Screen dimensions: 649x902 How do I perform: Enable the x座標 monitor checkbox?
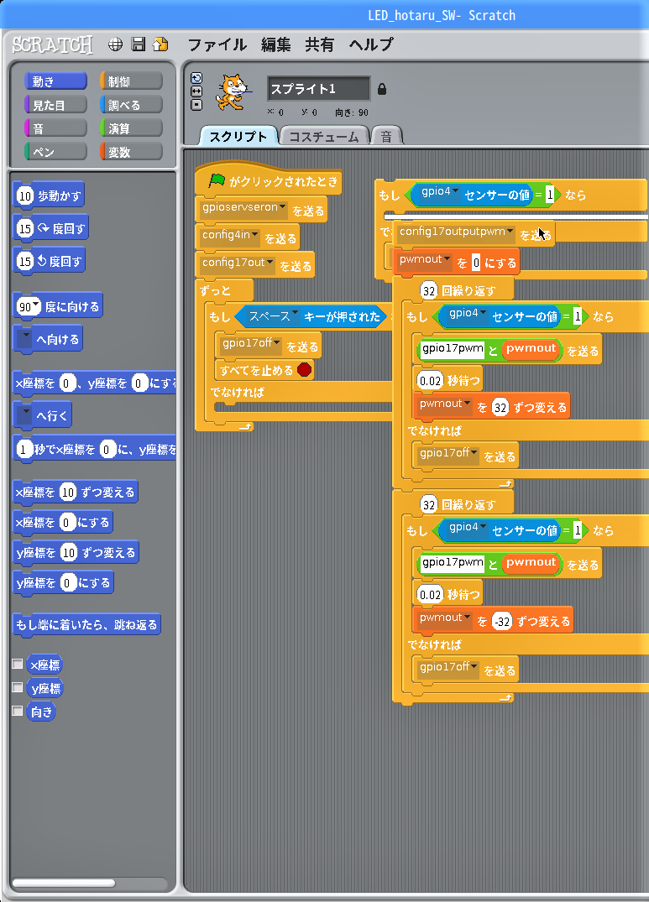pyautogui.click(x=18, y=664)
